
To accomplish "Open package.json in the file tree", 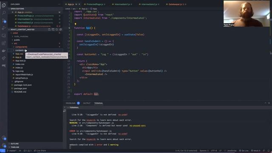I will 20,88.
